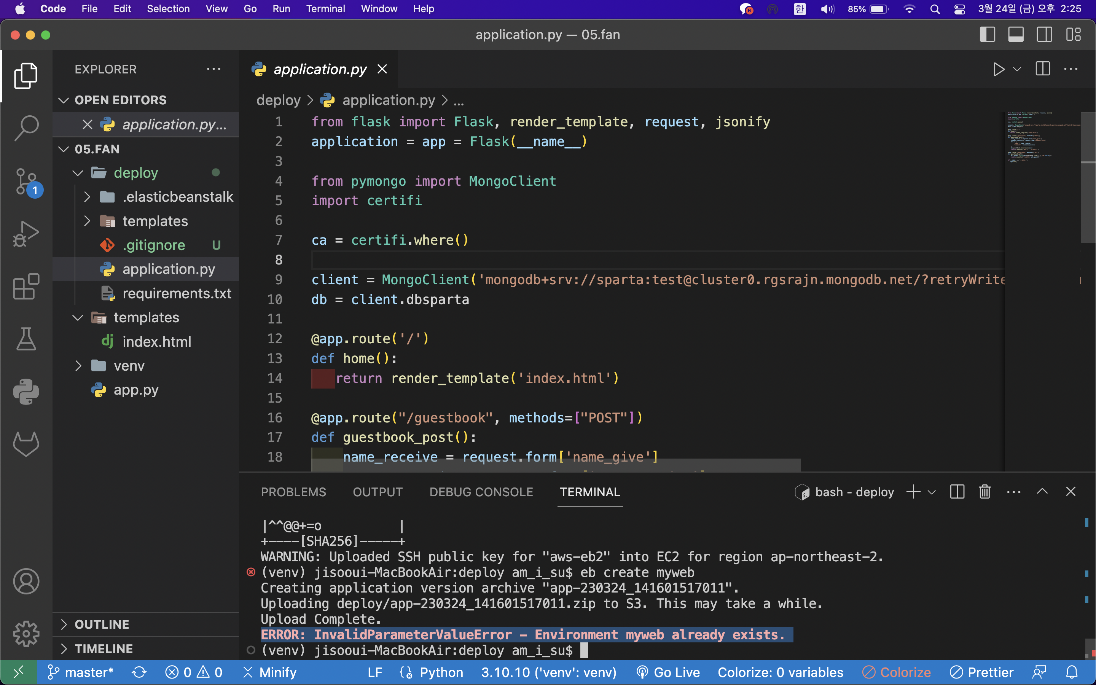This screenshot has height=685, width=1096.
Task: Open the Testing flask view
Action: point(26,339)
